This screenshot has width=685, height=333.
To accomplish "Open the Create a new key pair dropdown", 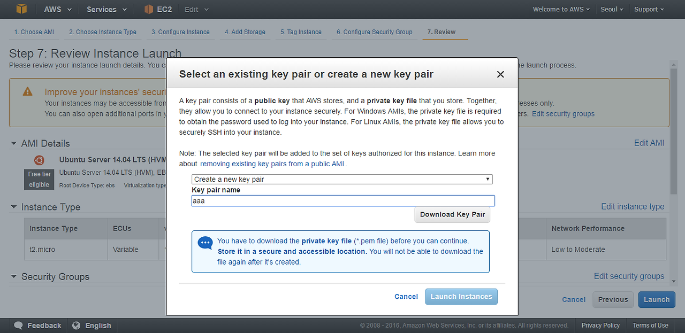I will (x=342, y=179).
